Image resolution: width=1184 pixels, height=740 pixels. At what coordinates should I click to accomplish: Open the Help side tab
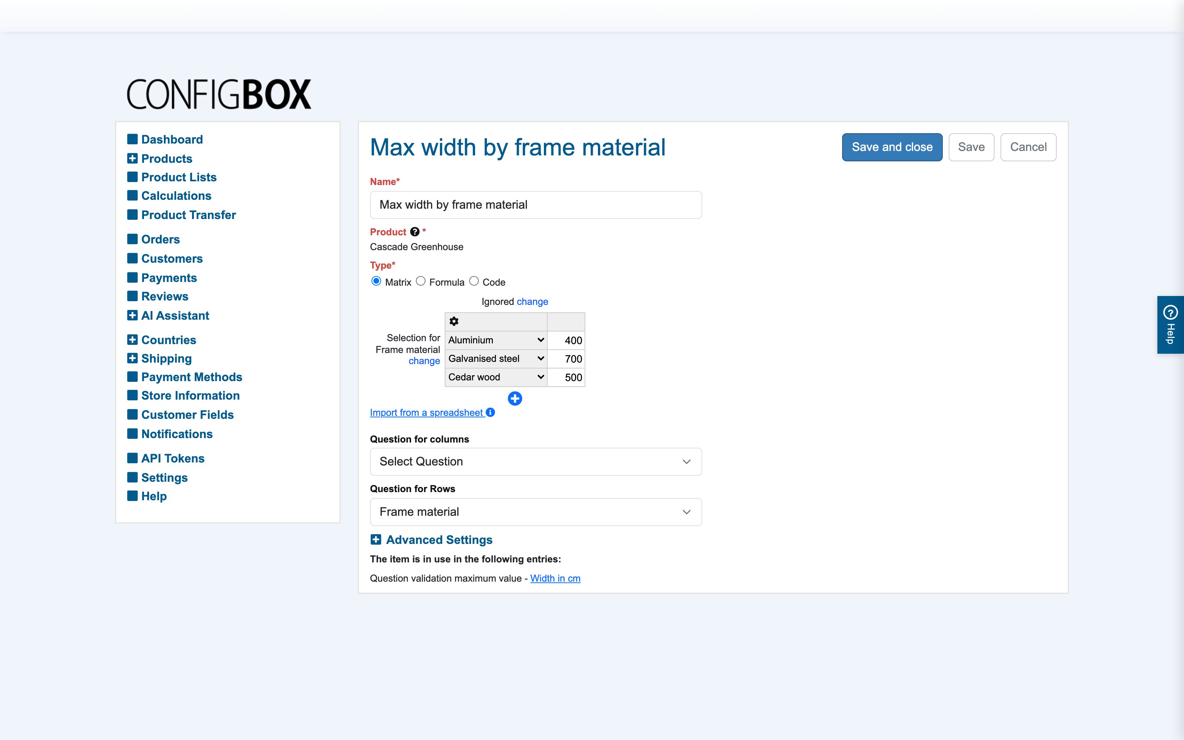click(1170, 325)
